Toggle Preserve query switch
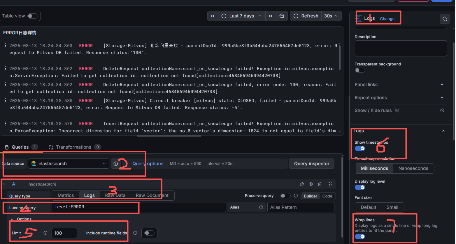This screenshot has height=244, width=456. (285, 196)
